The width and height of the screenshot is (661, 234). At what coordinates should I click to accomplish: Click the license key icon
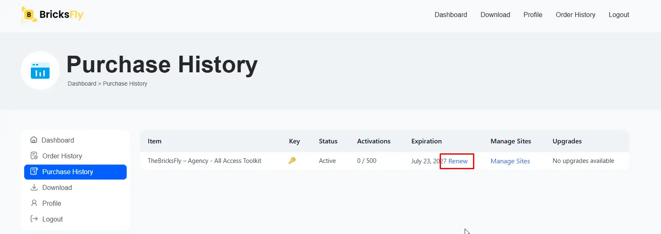tap(292, 160)
